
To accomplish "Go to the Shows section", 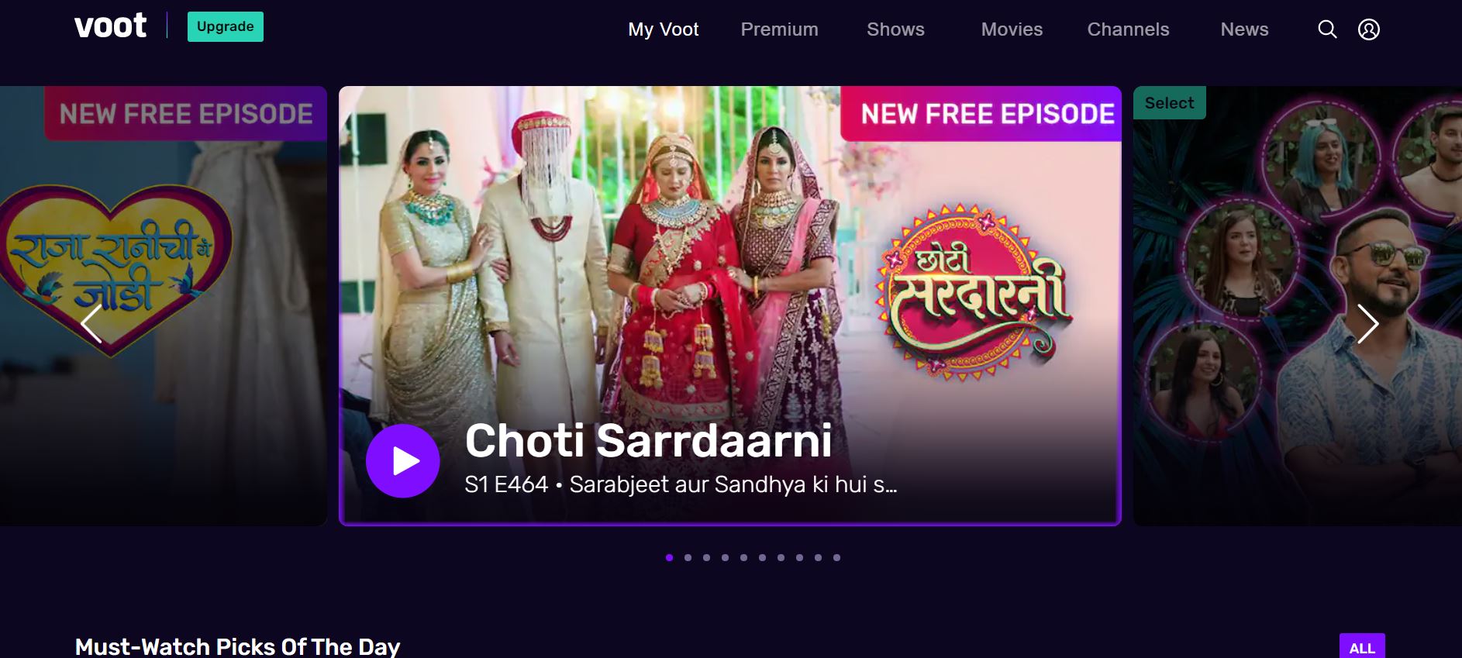I will [x=895, y=29].
